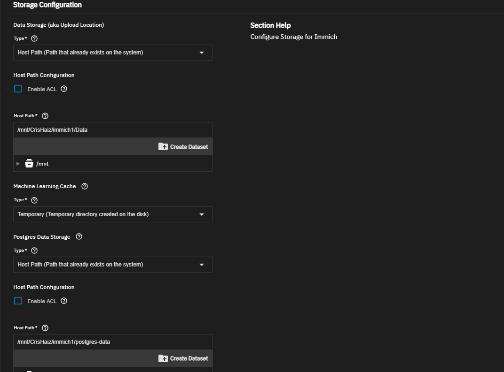Open Data Storage Type dropdown

coord(113,53)
